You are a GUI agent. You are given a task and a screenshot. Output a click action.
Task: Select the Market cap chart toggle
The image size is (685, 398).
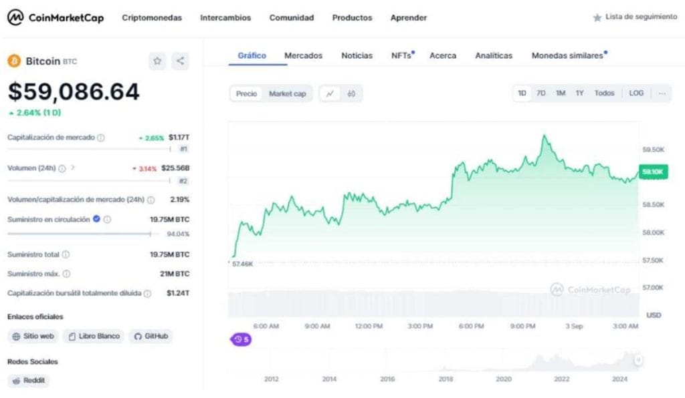(288, 93)
